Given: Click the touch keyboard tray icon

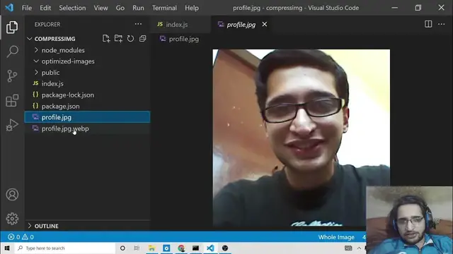Looking at the screenshot, I should click(348, 248).
